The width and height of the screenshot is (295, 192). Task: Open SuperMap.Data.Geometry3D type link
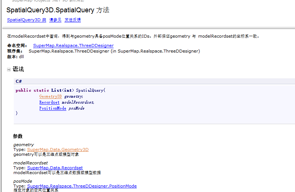[58, 149]
